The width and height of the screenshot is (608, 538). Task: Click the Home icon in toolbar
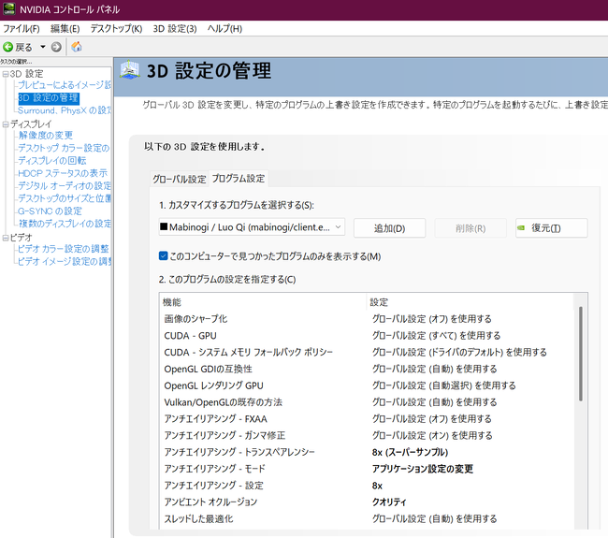pyautogui.click(x=77, y=47)
